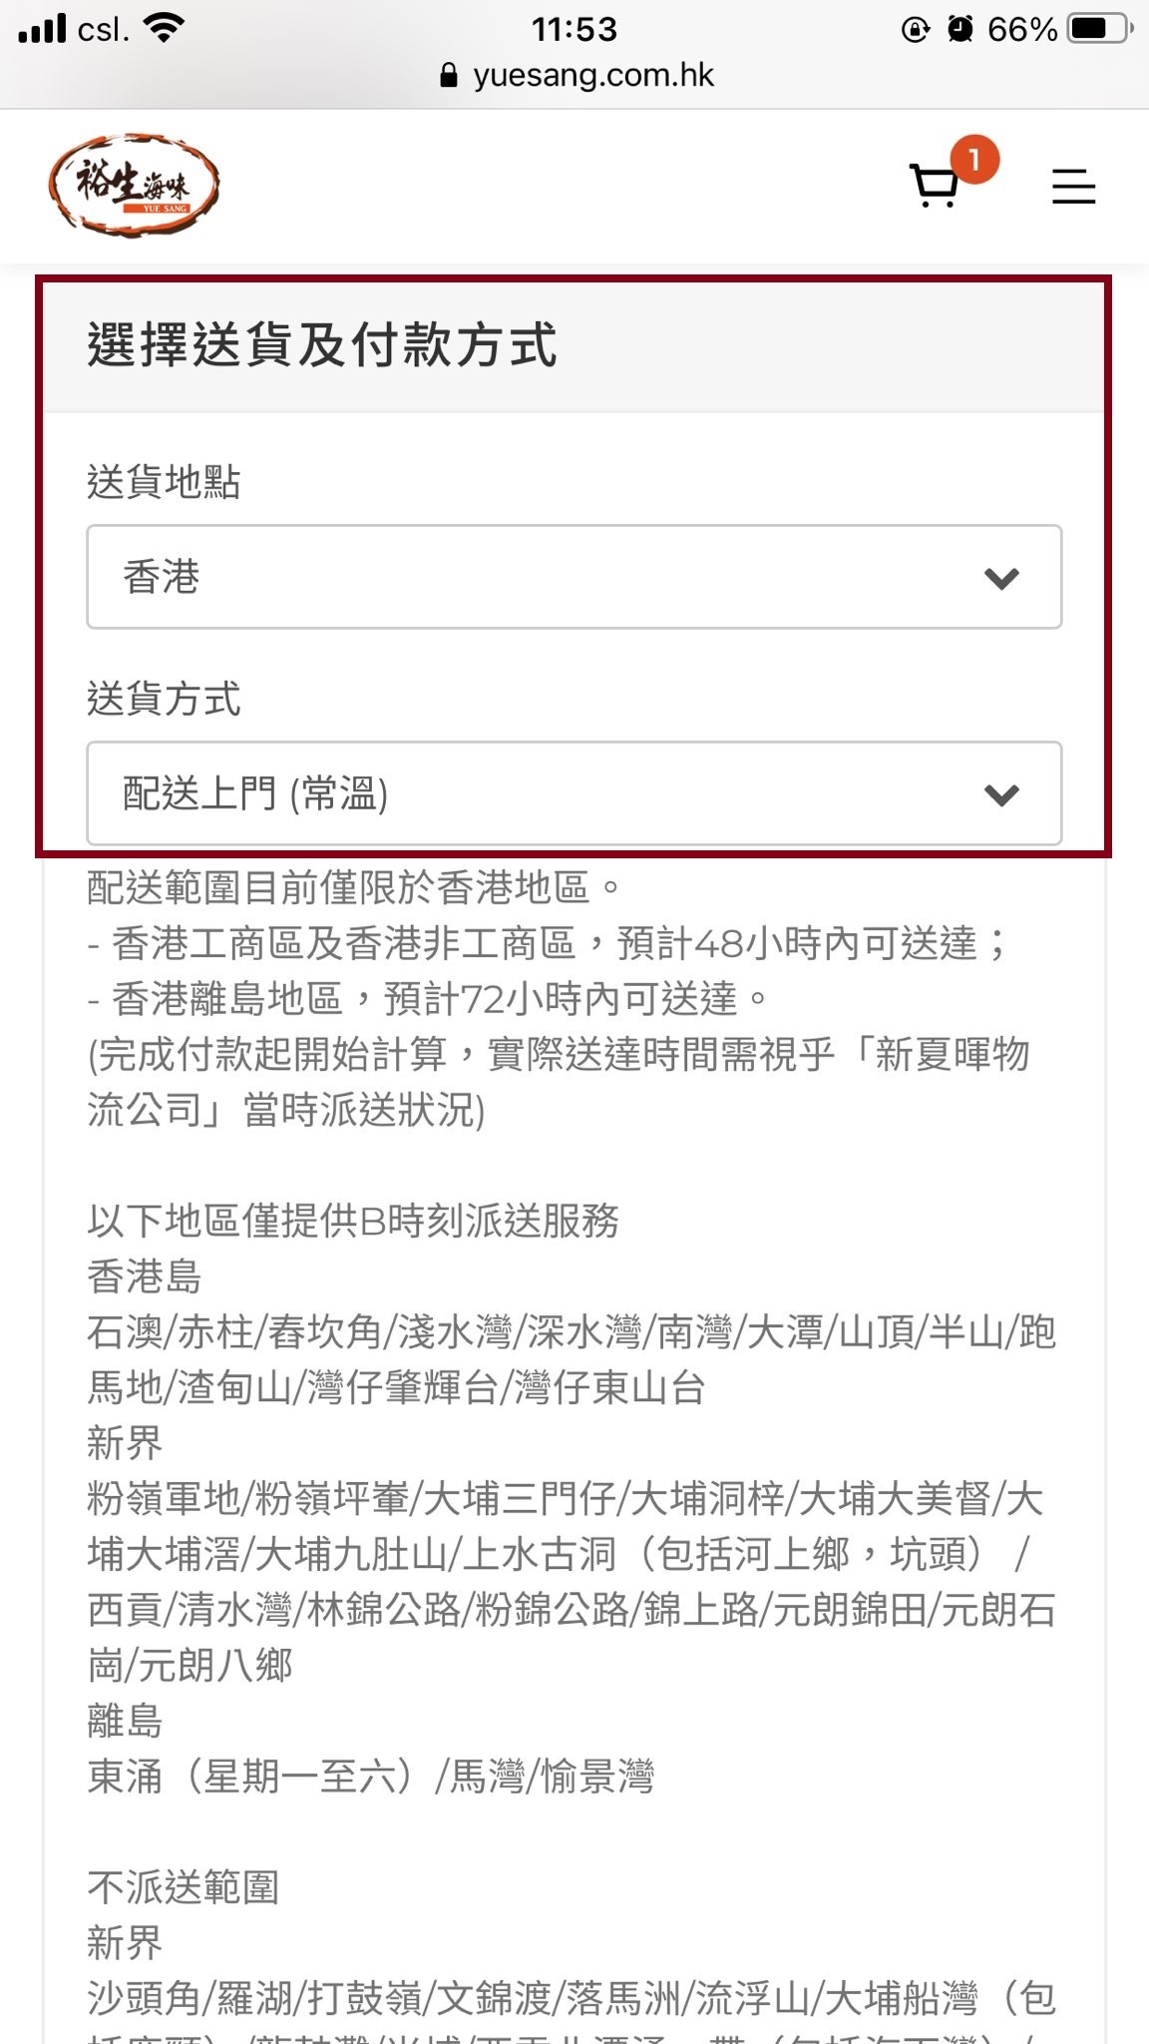The image size is (1149, 2044).
Task: Tap the orientation lock status icon
Action: [915, 29]
